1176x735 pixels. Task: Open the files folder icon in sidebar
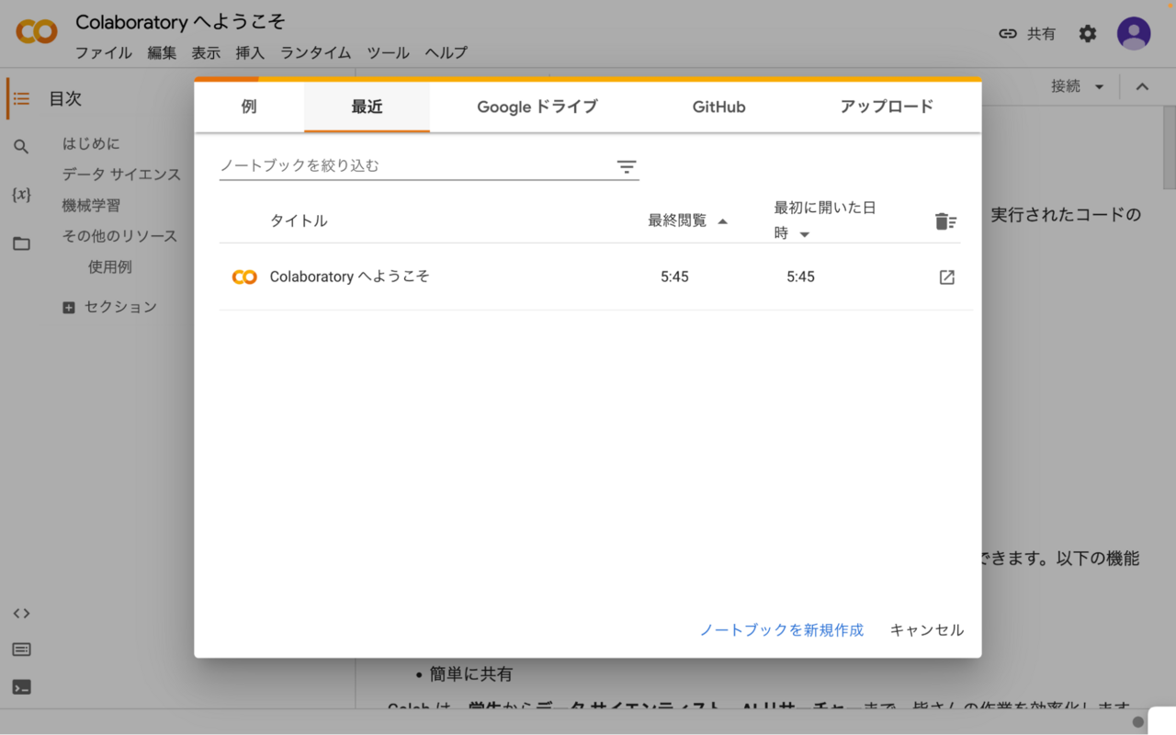21,243
